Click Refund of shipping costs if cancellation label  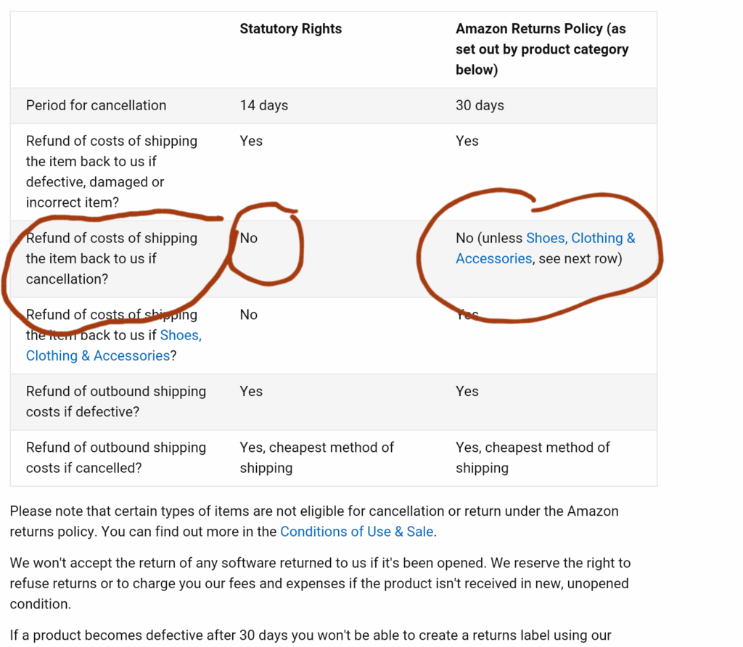click(x=111, y=259)
